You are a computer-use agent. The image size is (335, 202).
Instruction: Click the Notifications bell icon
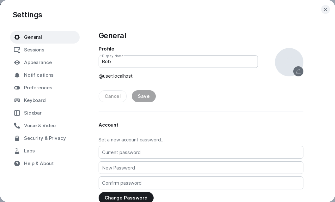click(17, 75)
